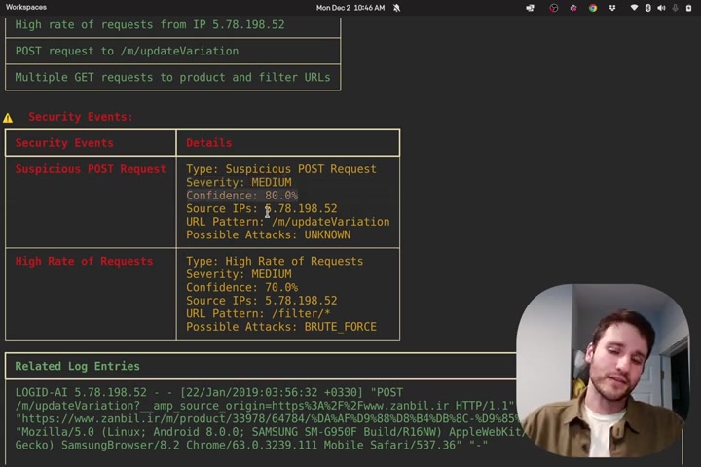Screen dimensions: 701x467
Task: Open the volume speaker control
Action: (x=662, y=8)
